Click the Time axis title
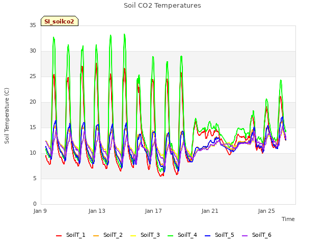 coord(288,219)
